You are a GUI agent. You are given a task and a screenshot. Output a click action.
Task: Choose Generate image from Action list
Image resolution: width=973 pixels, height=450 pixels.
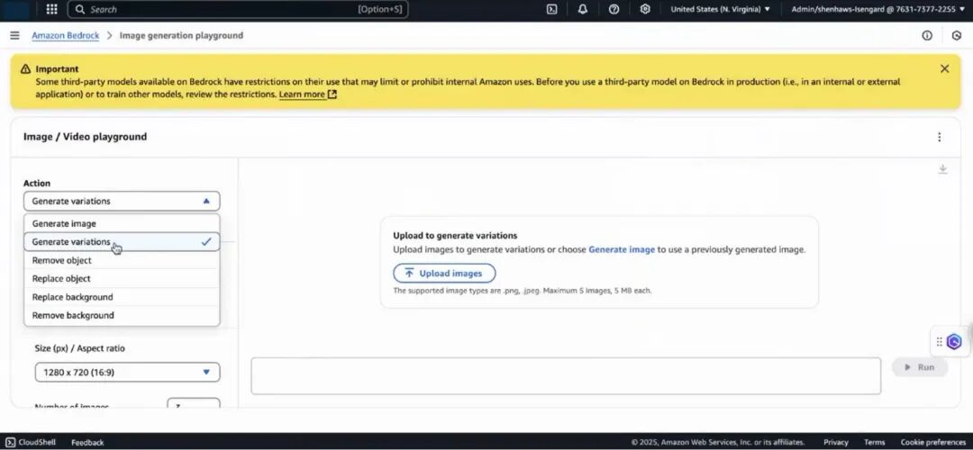122,223
